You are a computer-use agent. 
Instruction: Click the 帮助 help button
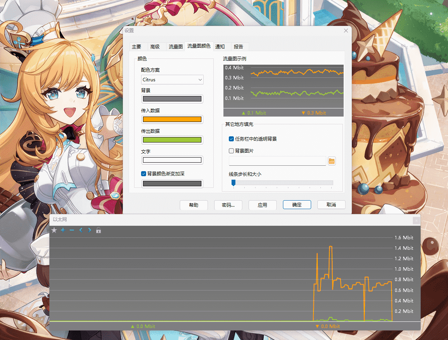194,205
